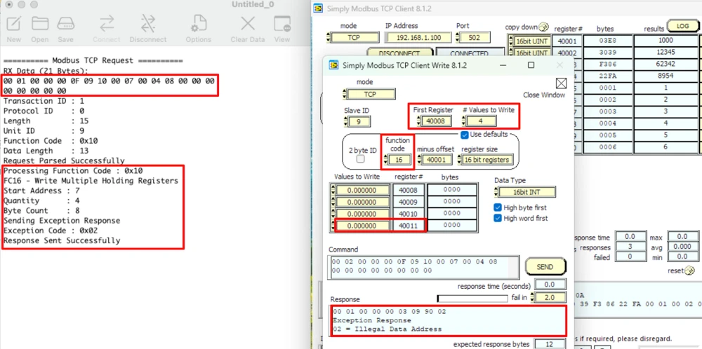Click results cell showing 12345
Screen dimensions: 702x349
pyautogui.click(x=666, y=53)
